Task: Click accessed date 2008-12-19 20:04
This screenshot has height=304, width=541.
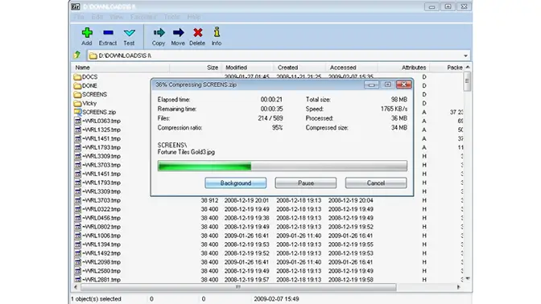Action: [x=351, y=200]
